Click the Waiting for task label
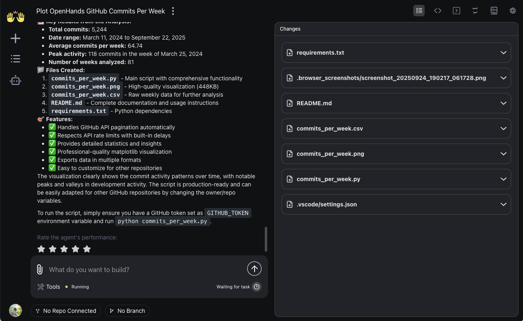The height and width of the screenshot is (321, 523). pyautogui.click(x=233, y=287)
